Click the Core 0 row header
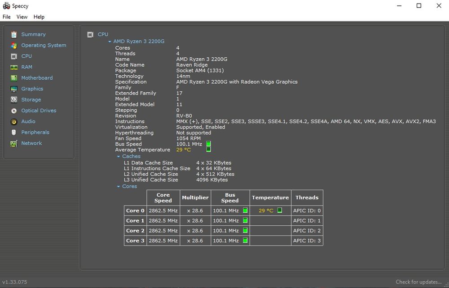The height and width of the screenshot is (288, 449). 135,211
